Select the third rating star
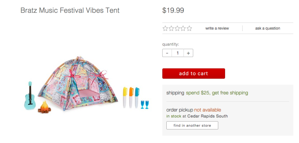This screenshot has width=299, height=143. (x=177, y=28)
